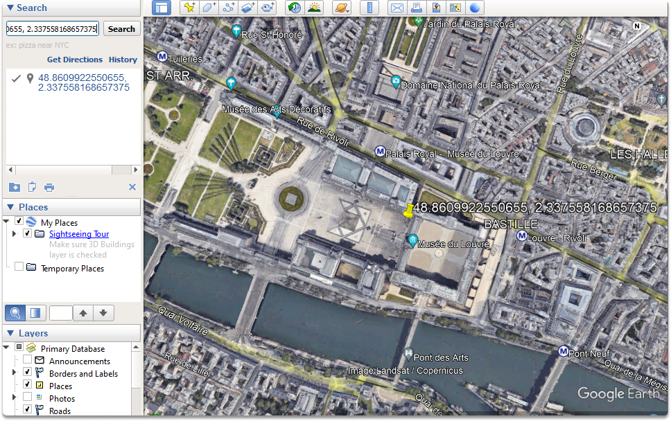Enable the Photos layer checkbox
671x421 pixels.
pyautogui.click(x=28, y=397)
